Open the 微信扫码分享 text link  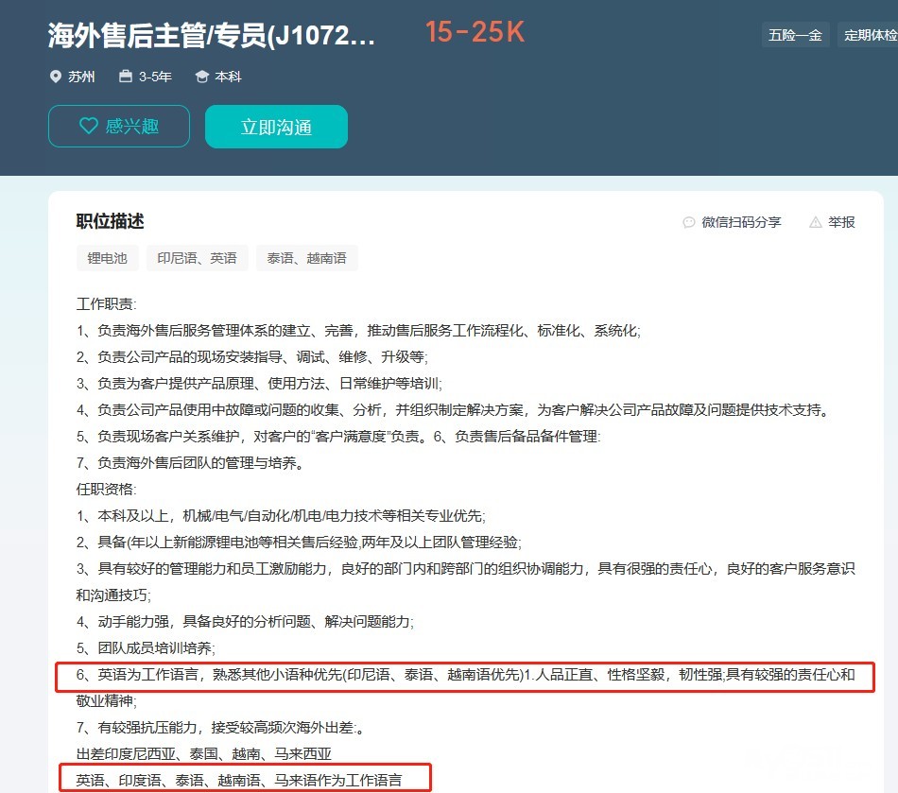pyautogui.click(x=741, y=222)
